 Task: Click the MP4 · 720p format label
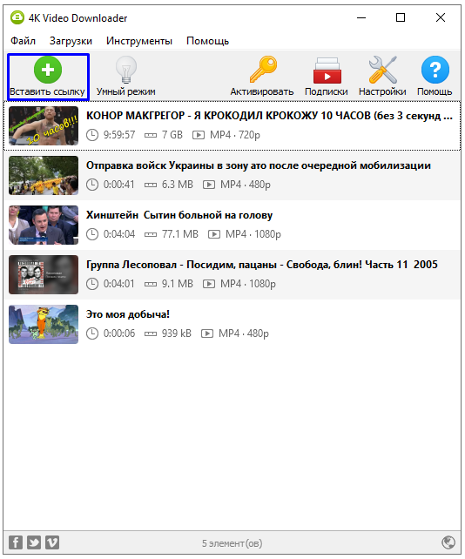click(x=235, y=135)
